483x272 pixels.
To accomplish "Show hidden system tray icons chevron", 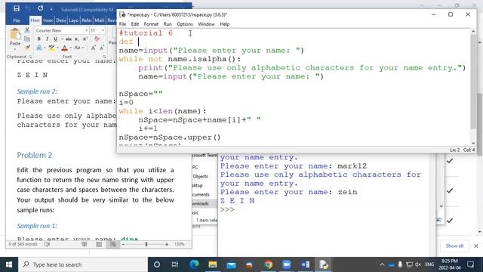I will click(x=382, y=264).
